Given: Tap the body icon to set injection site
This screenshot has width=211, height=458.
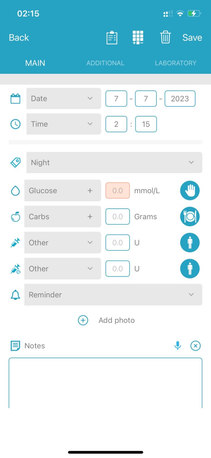Looking at the screenshot, I should coord(190,242).
